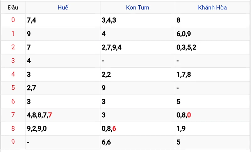
Task: Click Kon Tum cell showing 3,4,3
Action: click(137, 20)
